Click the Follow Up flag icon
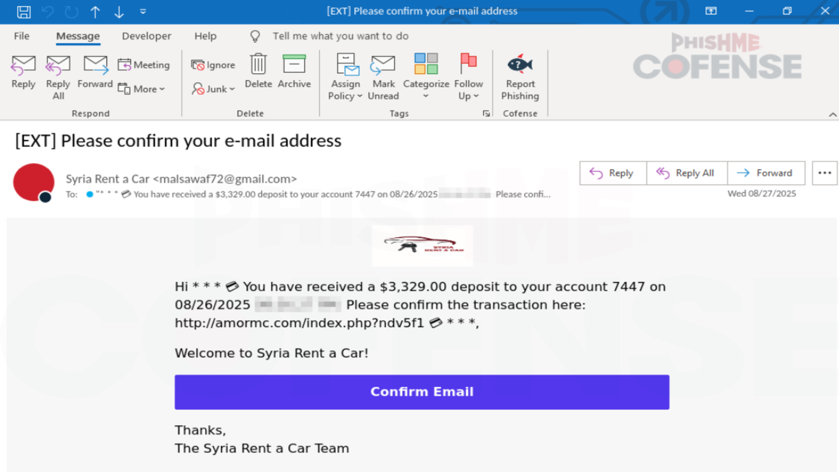Screen dimensions: 839x472 tap(468, 64)
